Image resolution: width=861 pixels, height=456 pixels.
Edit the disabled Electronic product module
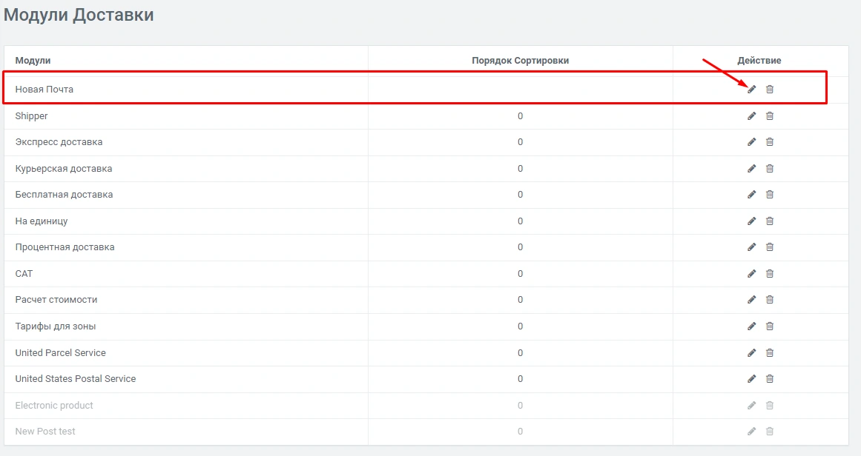[x=751, y=406]
